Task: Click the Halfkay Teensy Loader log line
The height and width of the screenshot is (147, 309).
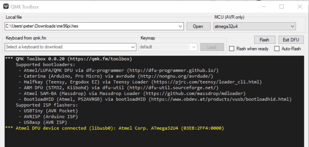Action: coord(140,82)
